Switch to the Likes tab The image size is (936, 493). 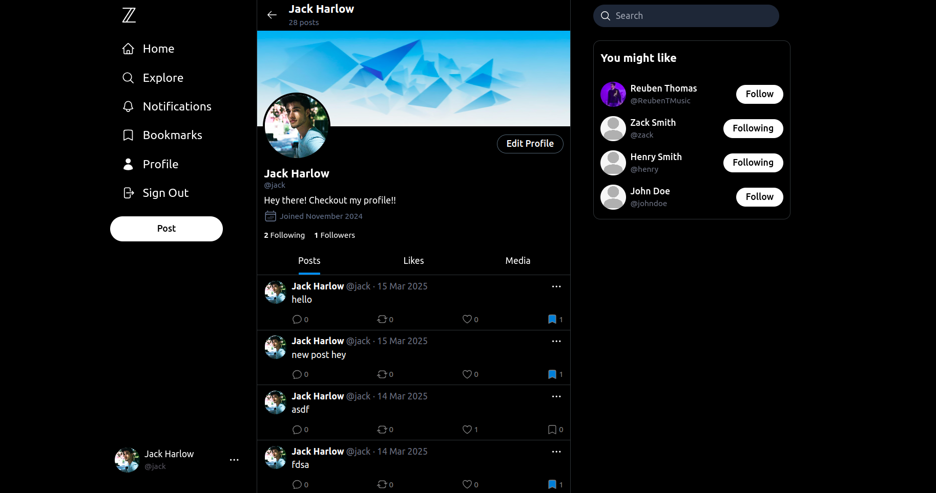coord(413,261)
